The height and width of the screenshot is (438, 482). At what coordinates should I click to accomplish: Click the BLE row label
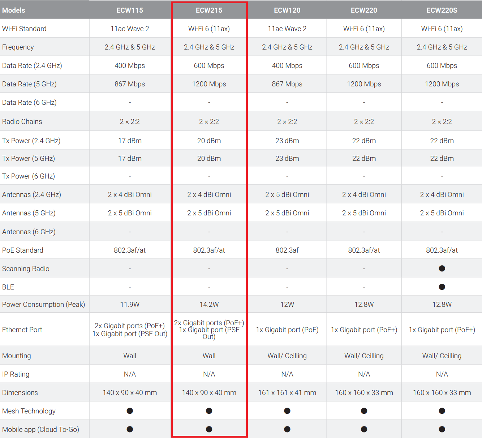[x=8, y=287]
